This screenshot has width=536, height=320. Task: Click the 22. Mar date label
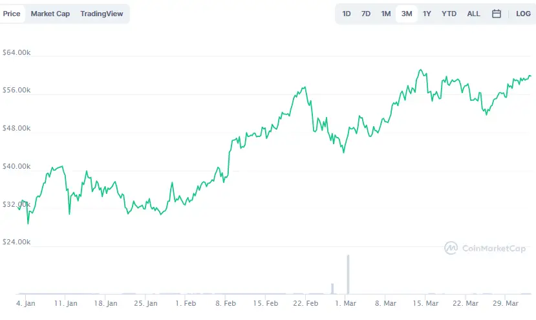coord(466,303)
